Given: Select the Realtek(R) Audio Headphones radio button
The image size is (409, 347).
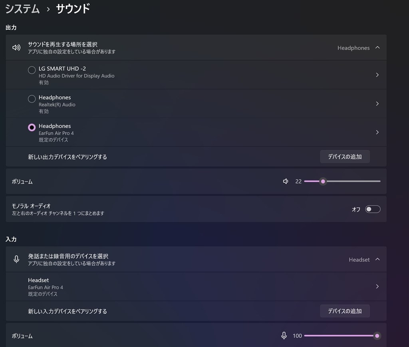Looking at the screenshot, I should [32, 99].
